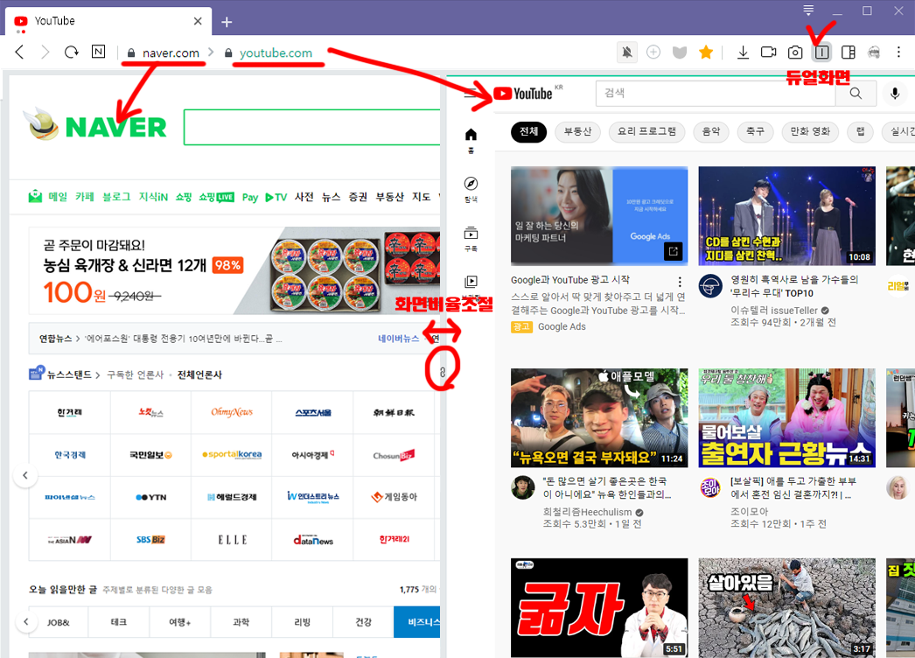The width and height of the screenshot is (915, 658).
Task: Open the Google Ads video thumbnail
Action: pos(599,216)
